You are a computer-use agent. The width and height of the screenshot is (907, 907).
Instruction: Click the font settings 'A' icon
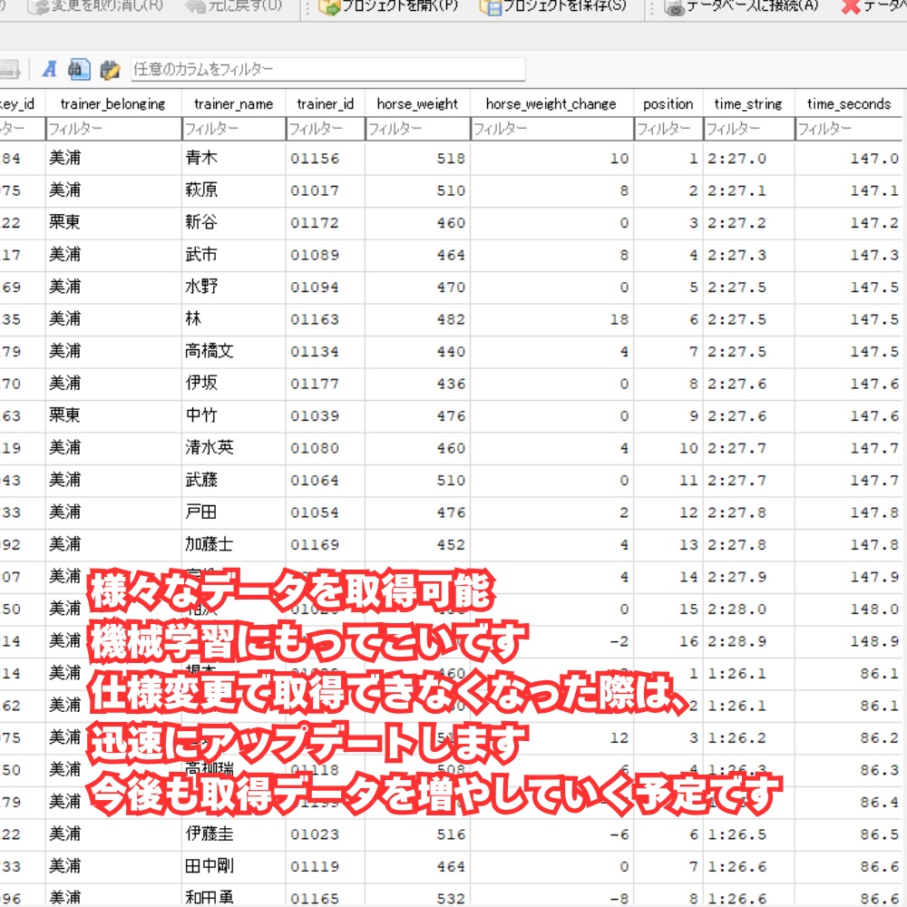(x=50, y=69)
